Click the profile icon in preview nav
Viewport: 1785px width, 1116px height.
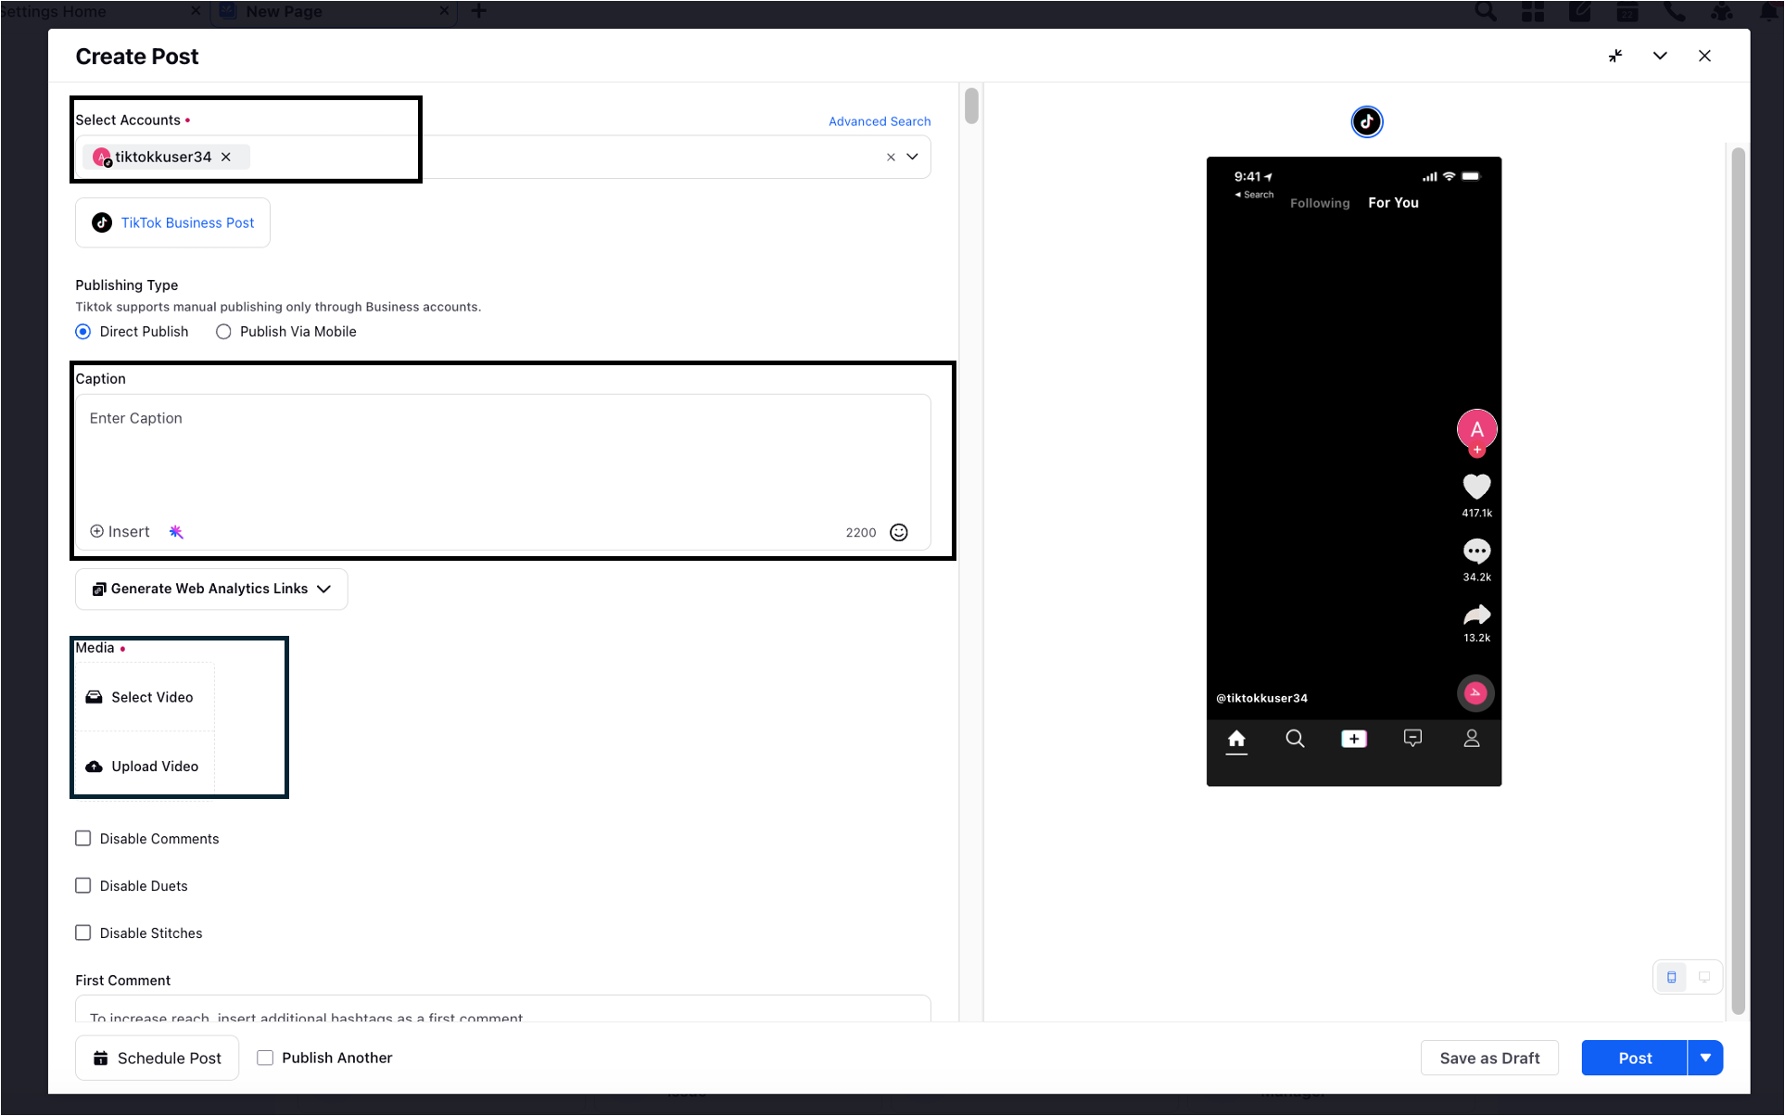coord(1472,739)
